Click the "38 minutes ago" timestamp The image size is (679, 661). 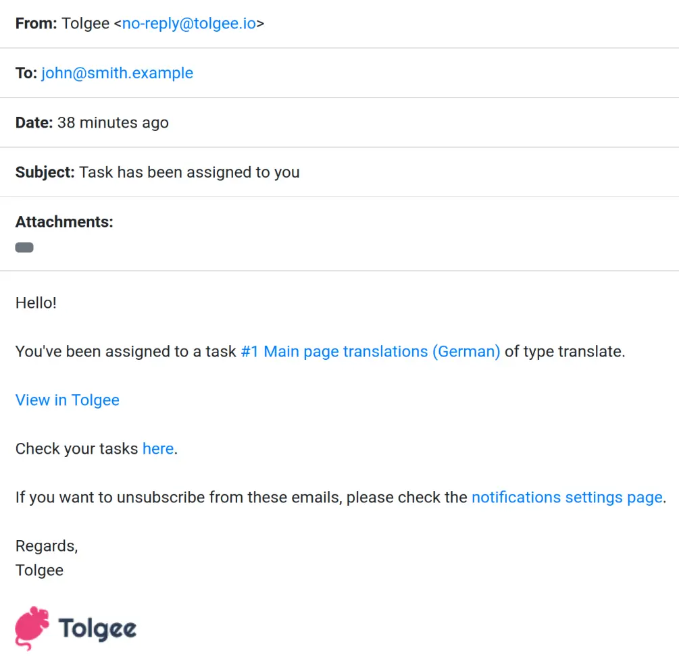[113, 122]
